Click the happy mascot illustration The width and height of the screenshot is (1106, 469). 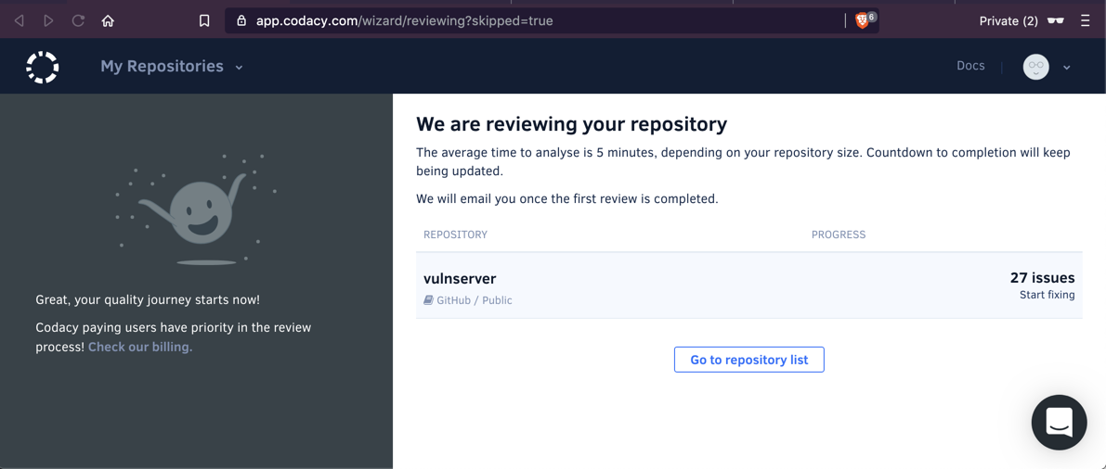point(195,210)
